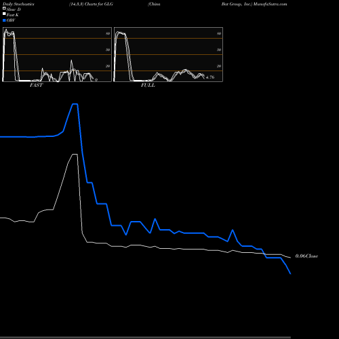339x339 pixels.
Task: Click the 'Bat Group, Inc.)' text in header
Action: tap(237, 4)
